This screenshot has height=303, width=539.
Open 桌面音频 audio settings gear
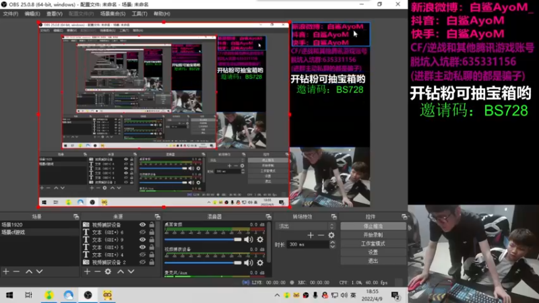(x=260, y=240)
